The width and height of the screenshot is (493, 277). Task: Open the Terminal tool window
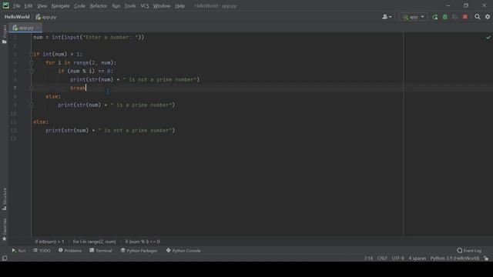[x=101, y=251]
